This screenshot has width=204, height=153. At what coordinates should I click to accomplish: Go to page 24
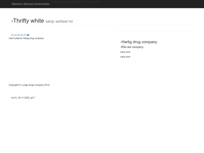tap(15, 35)
